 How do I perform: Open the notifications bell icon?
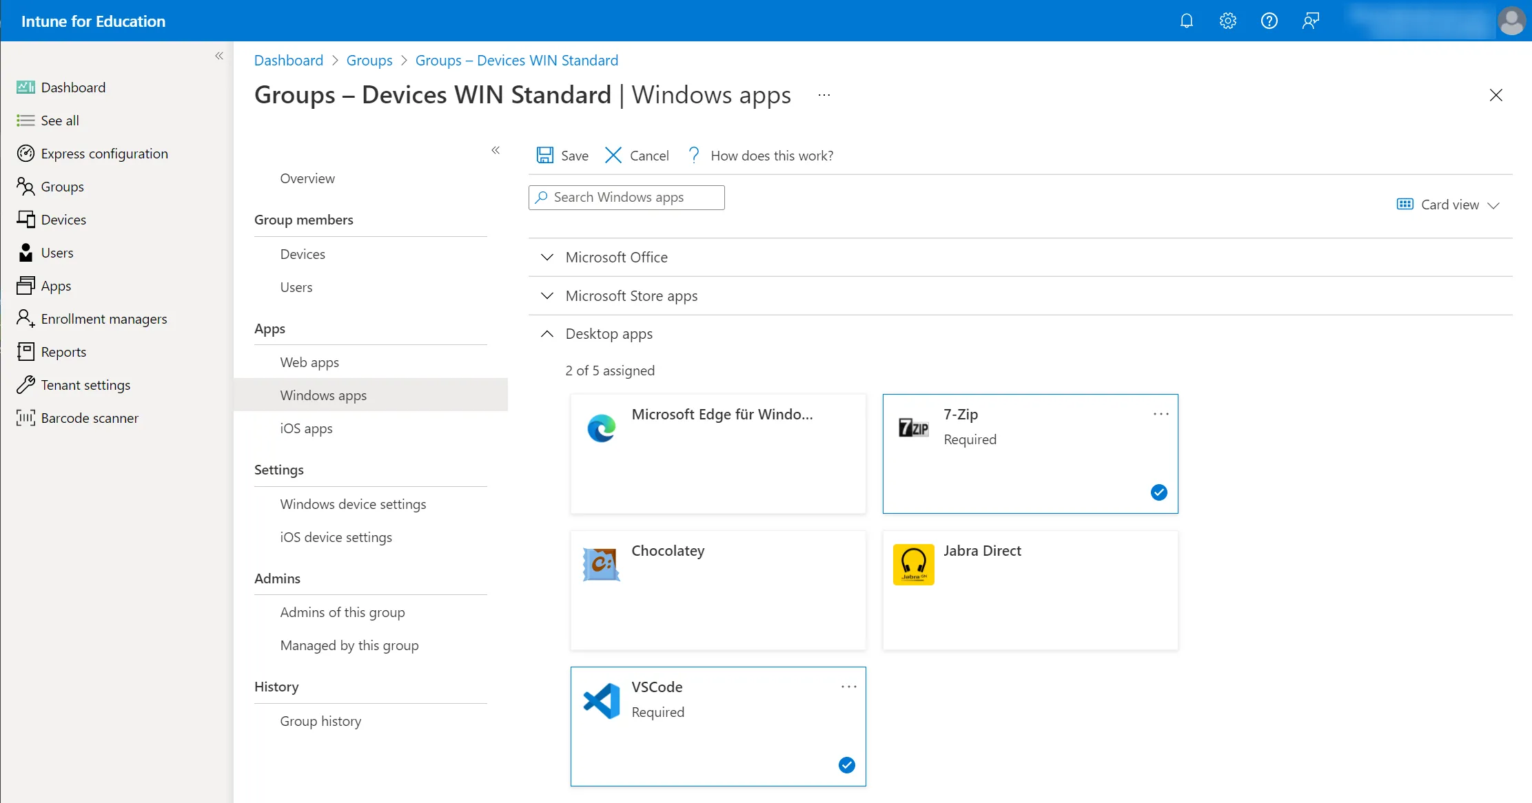[x=1186, y=21]
